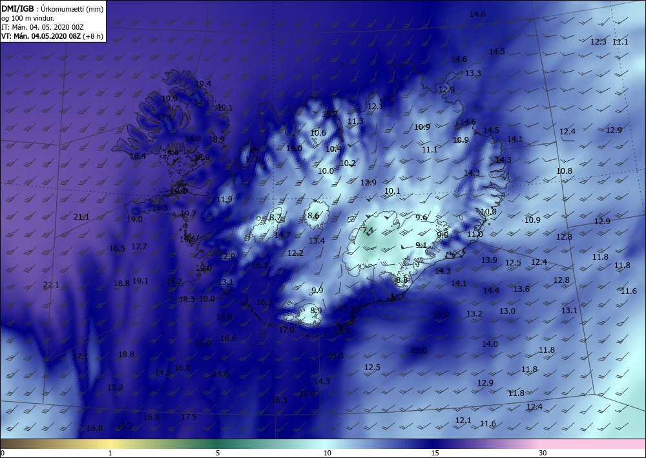The image size is (646, 458).
Task: Click the 11.9 value on the map
Action: click(224, 200)
